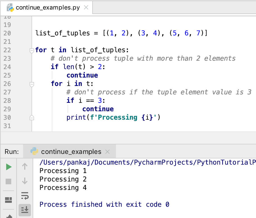The image size is (256, 218).
Task: Click the Down the Stack Trace arrow
Action: click(x=25, y=181)
